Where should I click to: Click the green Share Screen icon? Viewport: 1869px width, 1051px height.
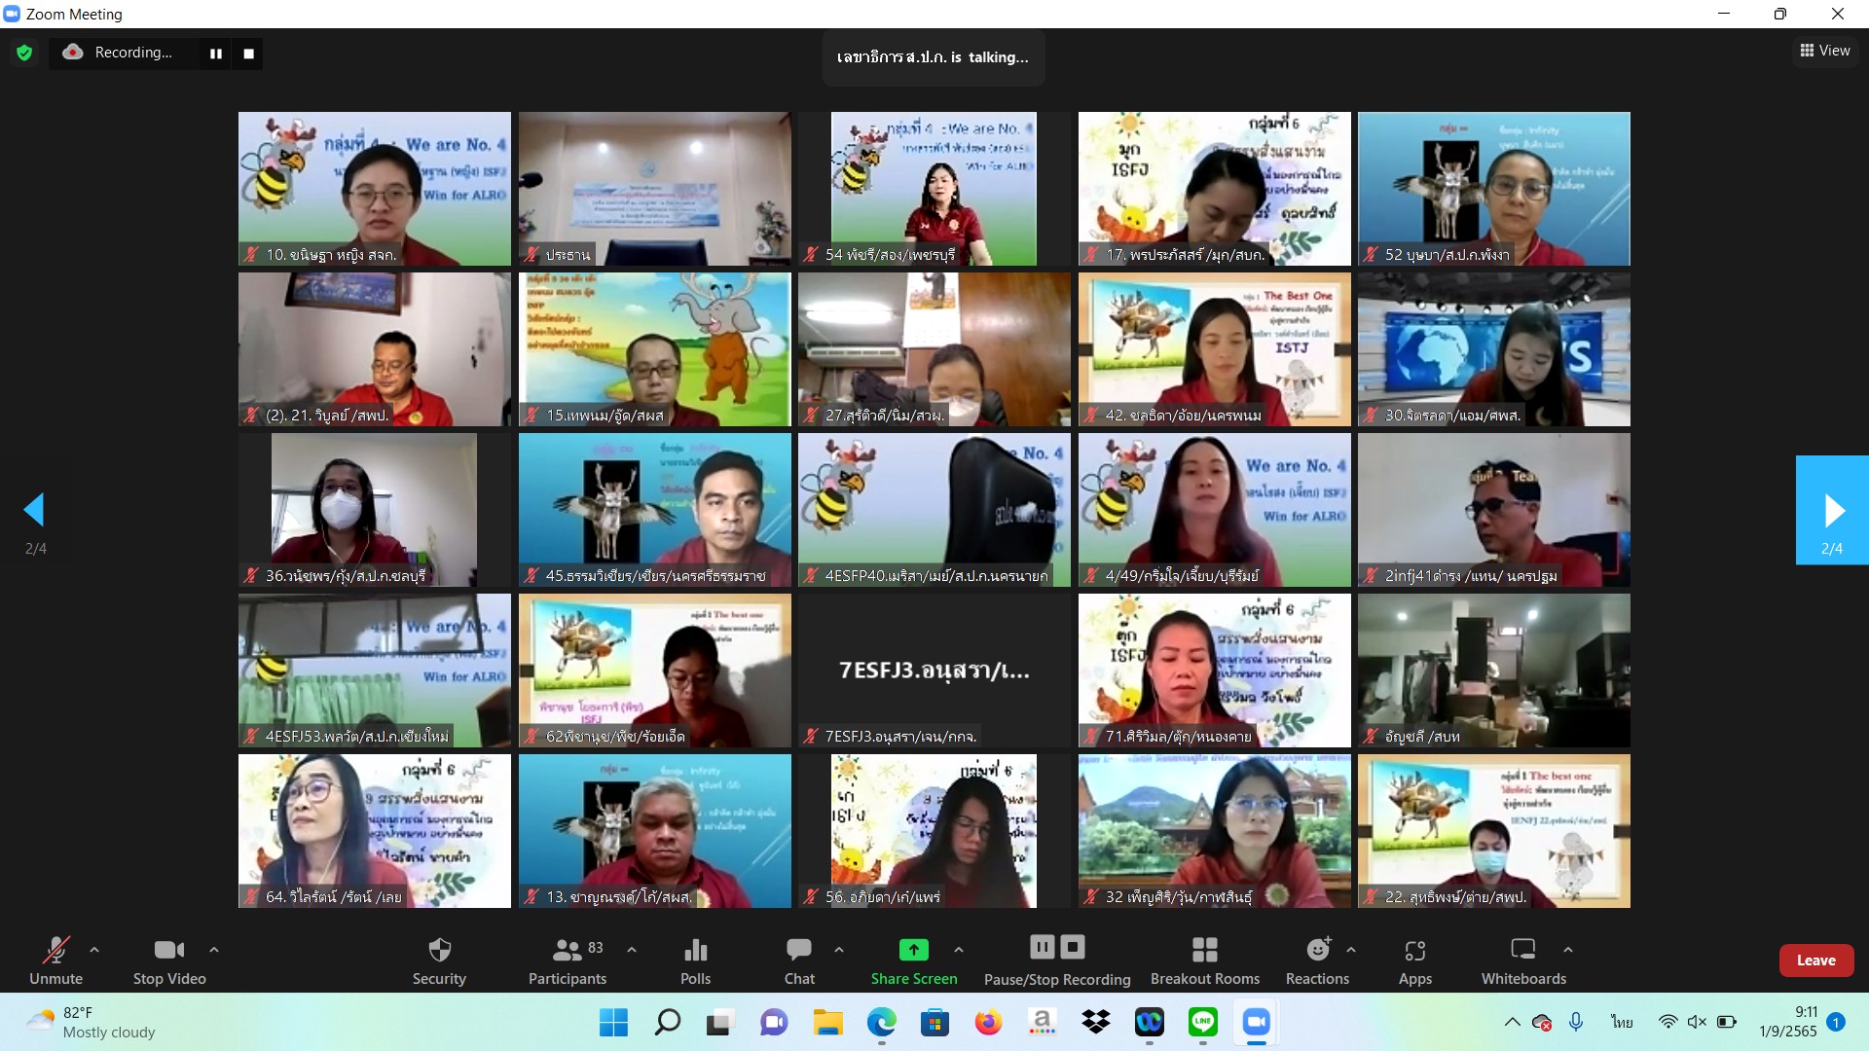913,950
